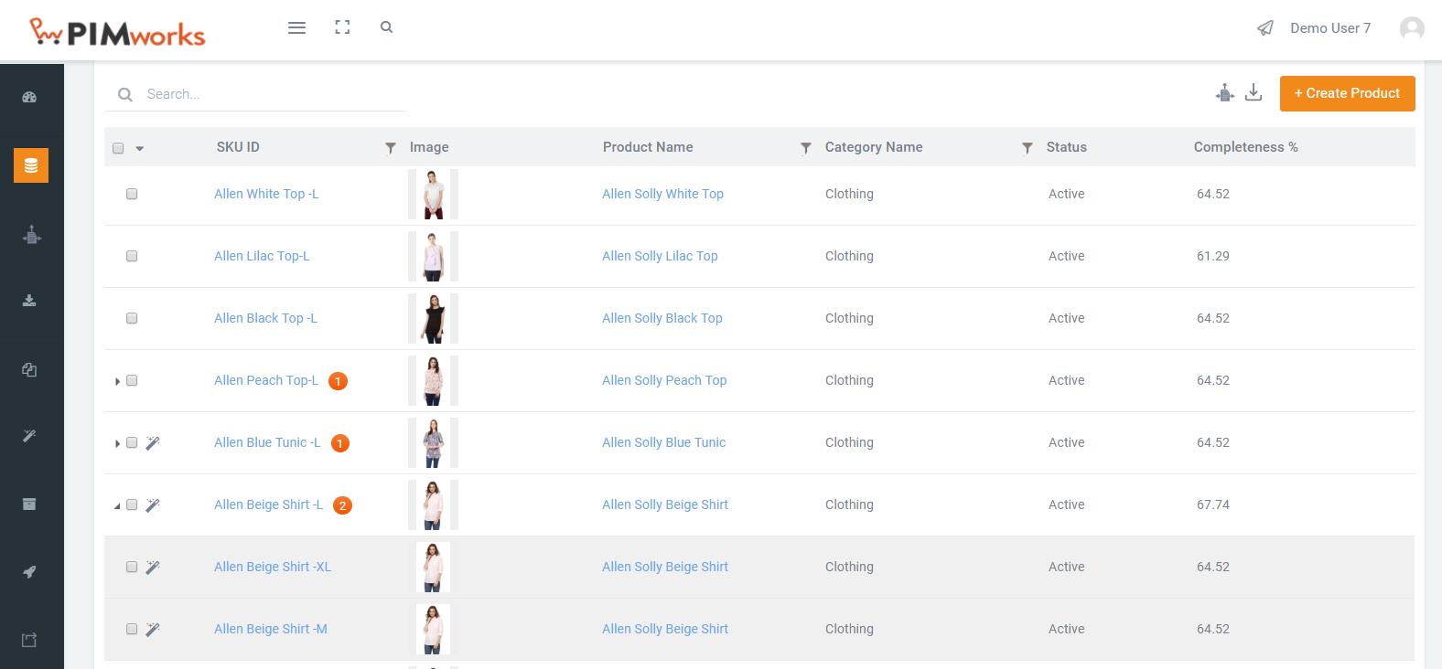1442x669 pixels.
Task: Check the Allen Blue Tunic -L row
Action: click(x=132, y=442)
